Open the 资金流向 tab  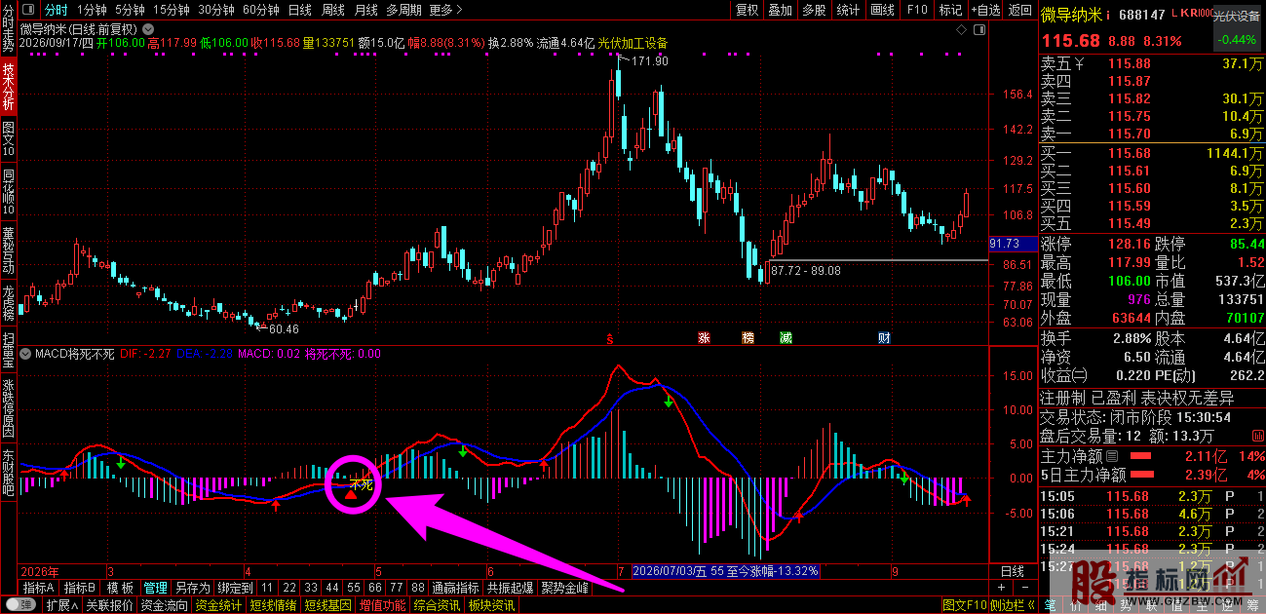[164, 605]
